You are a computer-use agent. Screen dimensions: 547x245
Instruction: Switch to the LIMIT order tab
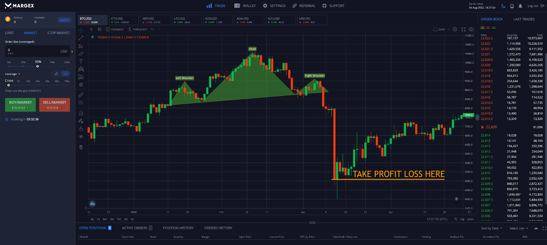pos(10,33)
